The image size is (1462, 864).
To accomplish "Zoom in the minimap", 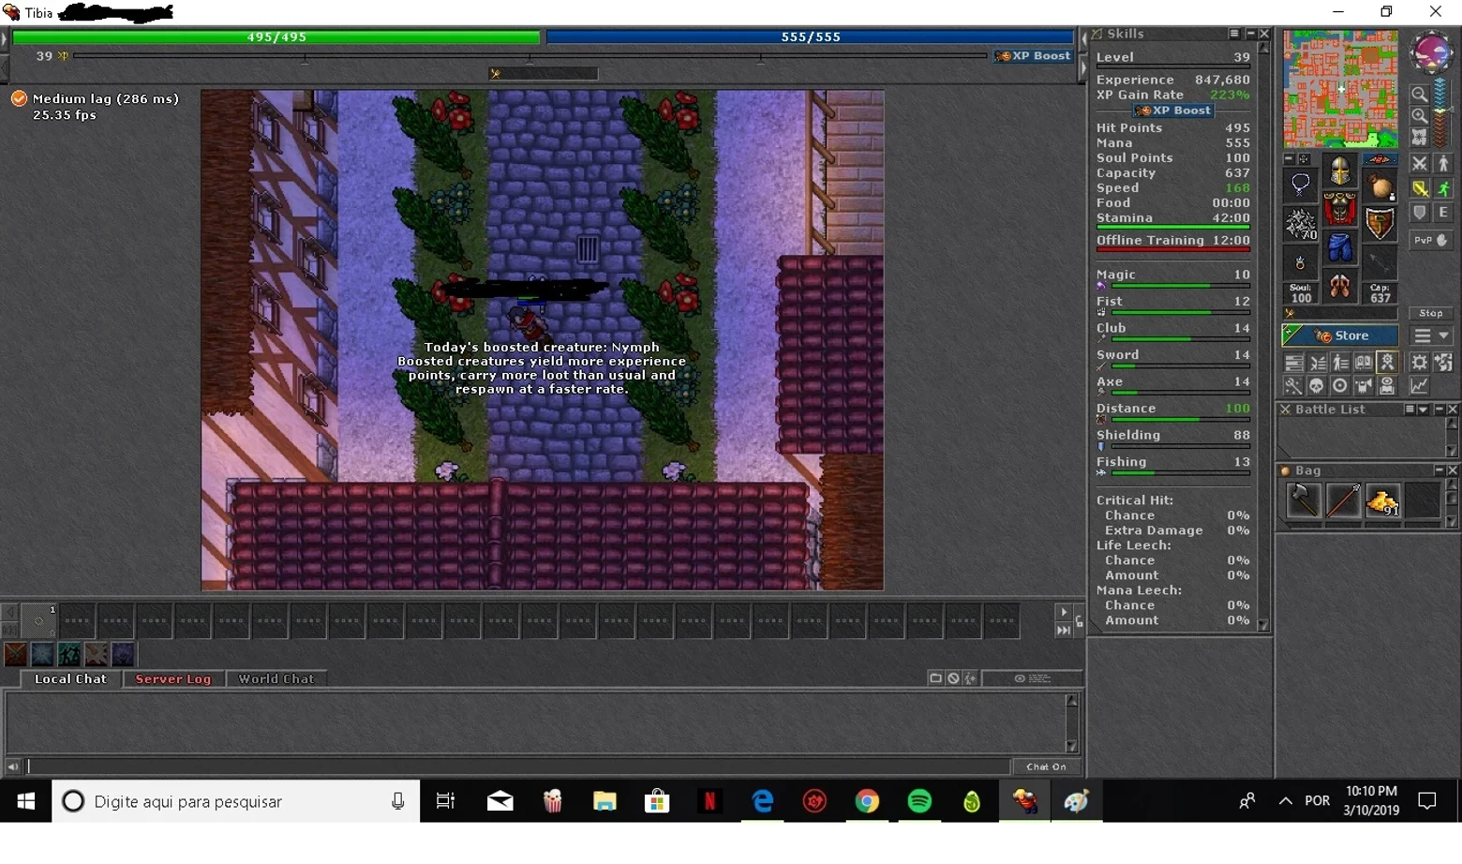I will [x=1420, y=116].
